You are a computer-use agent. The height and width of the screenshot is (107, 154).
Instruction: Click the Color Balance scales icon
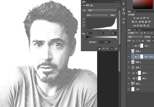tap(136, 22)
